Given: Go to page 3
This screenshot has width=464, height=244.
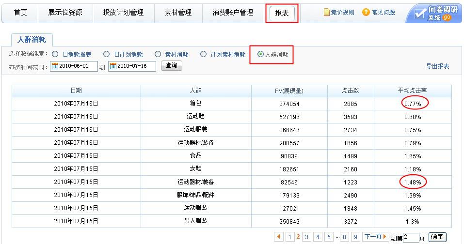Looking at the screenshot, I should 307,237.
